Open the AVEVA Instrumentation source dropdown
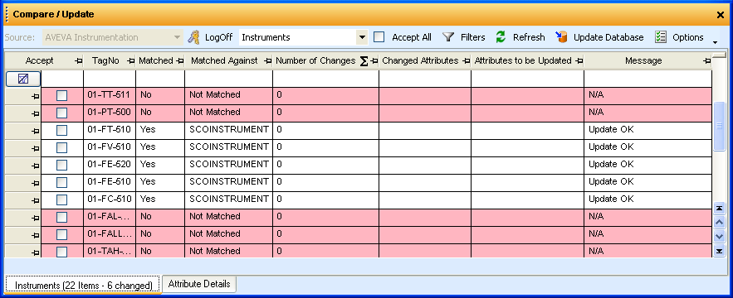The height and width of the screenshot is (298, 733). coord(178,37)
